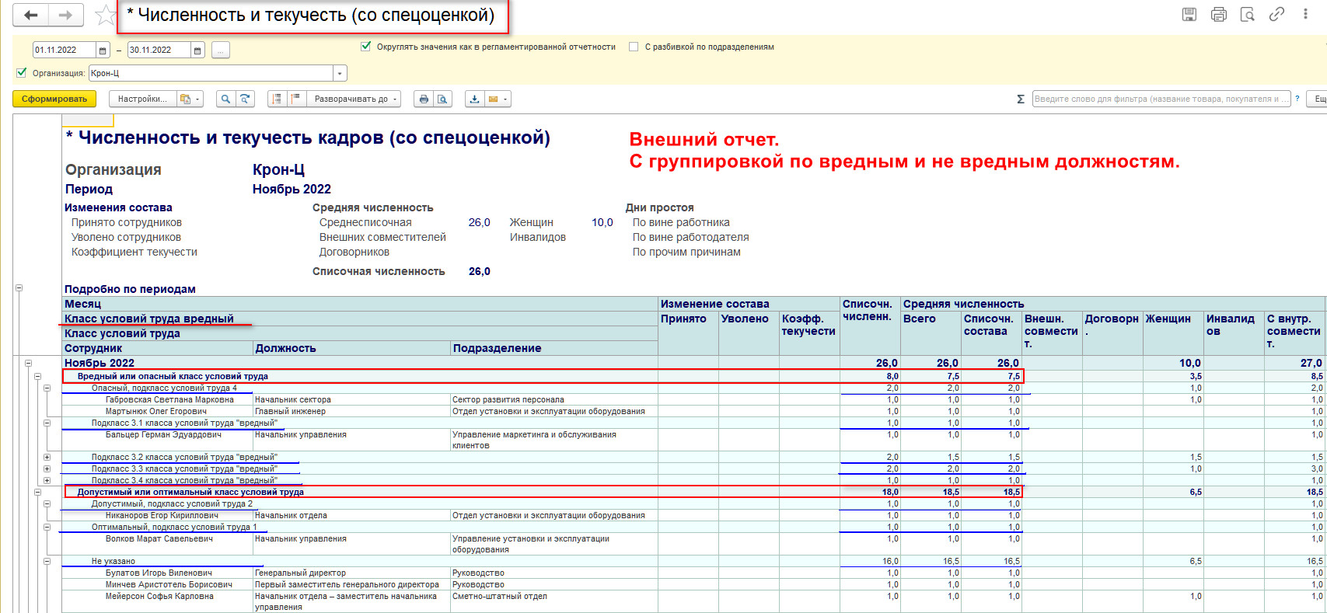
Task: Click the Сформировать button
Action: pos(54,99)
